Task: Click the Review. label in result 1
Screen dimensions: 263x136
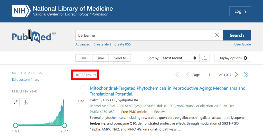Action: pyautogui.click(x=160, y=112)
